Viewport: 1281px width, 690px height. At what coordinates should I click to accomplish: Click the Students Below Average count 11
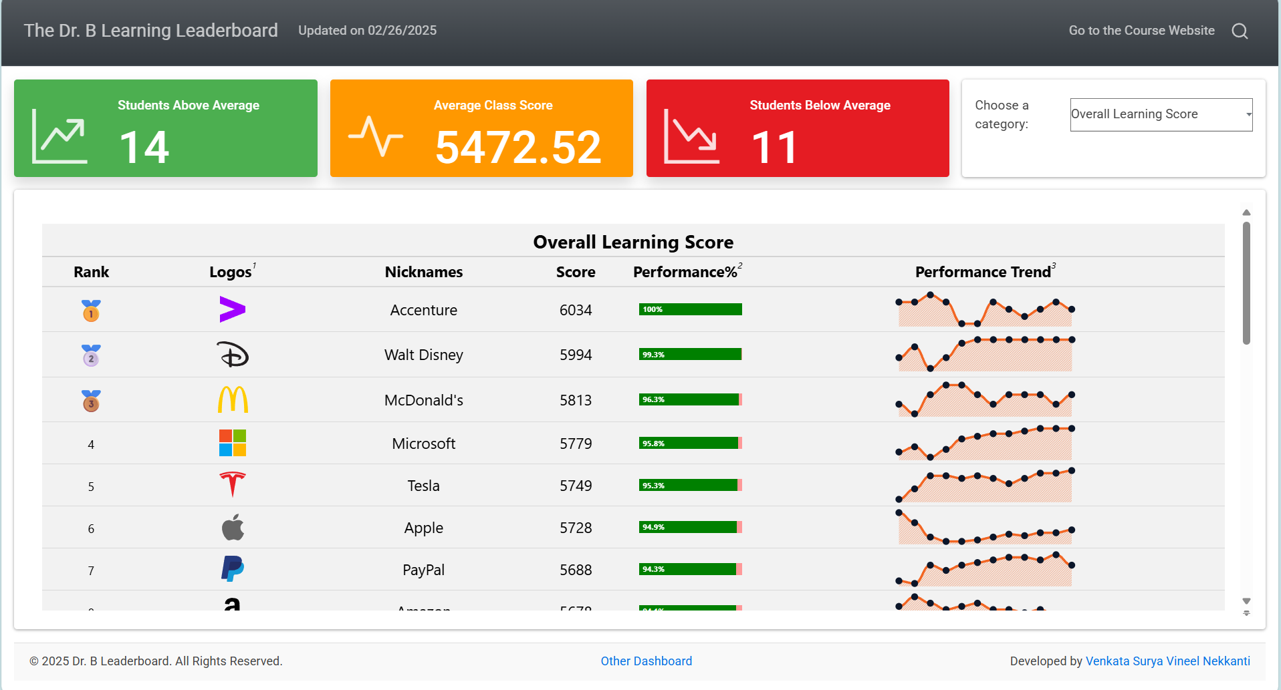[x=774, y=147]
